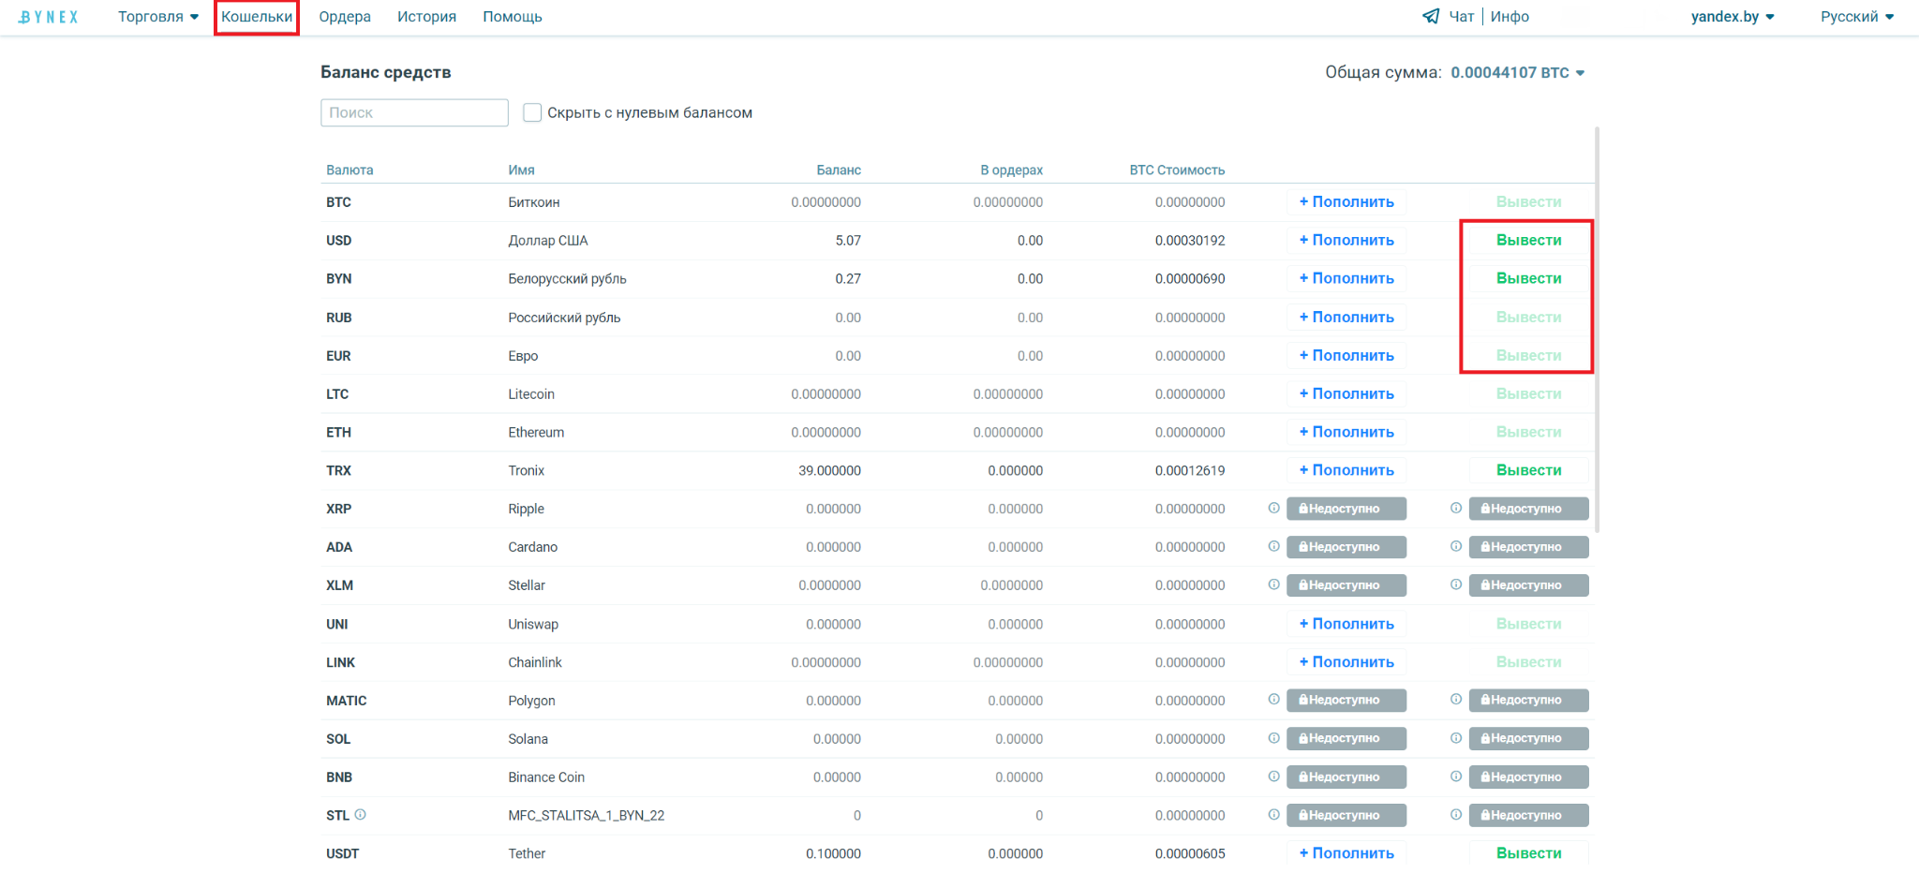The height and width of the screenshot is (888, 1919).
Task: Open the Русский language selector
Action: (1856, 17)
